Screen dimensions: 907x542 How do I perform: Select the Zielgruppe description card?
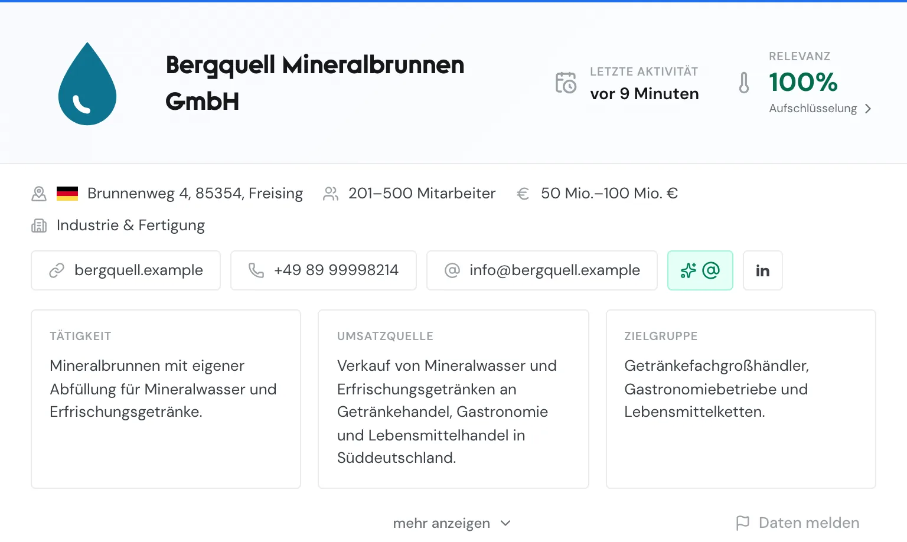tap(741, 399)
